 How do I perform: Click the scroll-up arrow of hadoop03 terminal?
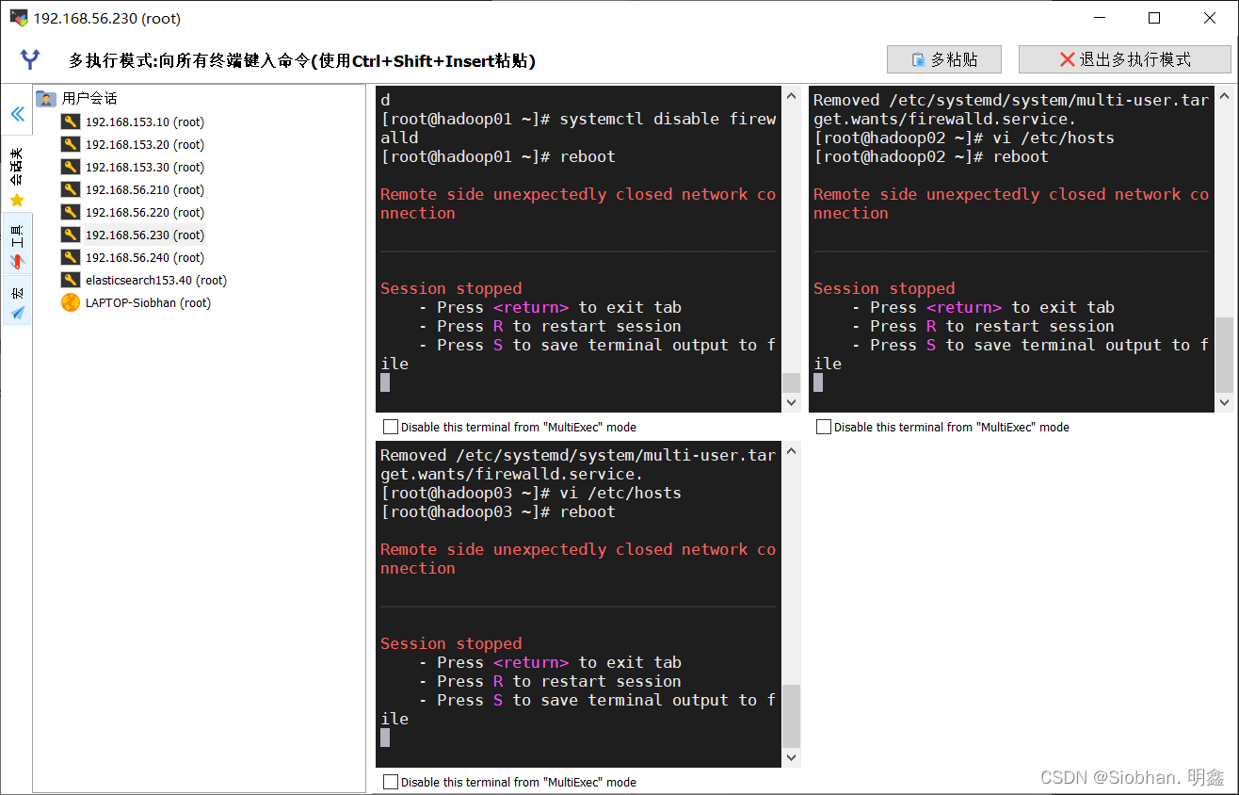(791, 452)
